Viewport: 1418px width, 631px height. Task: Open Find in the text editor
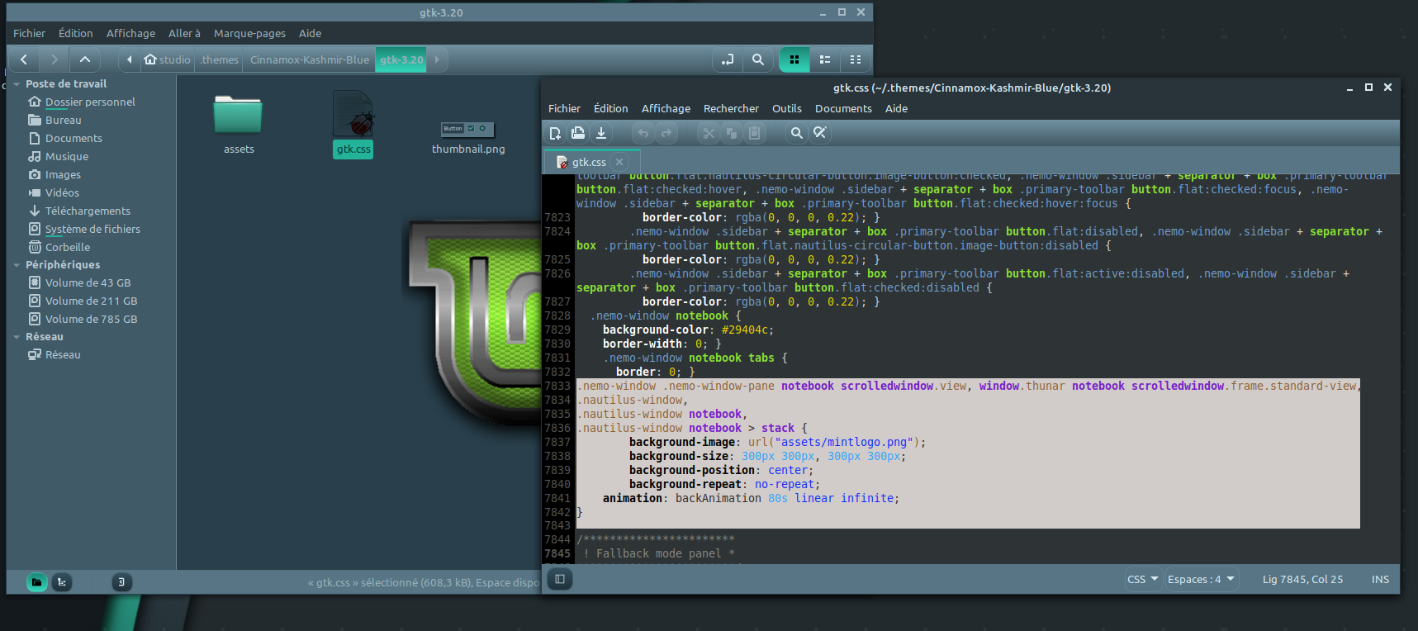point(796,133)
